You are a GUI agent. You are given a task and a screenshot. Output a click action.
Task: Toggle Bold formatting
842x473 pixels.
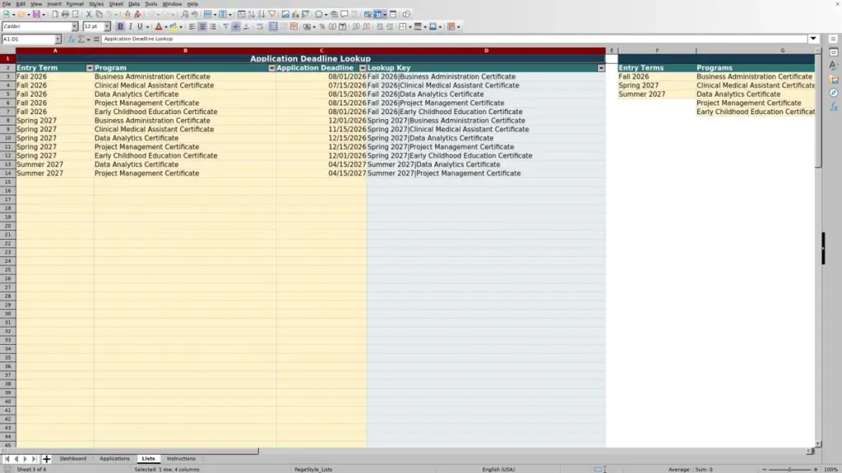(x=120, y=26)
